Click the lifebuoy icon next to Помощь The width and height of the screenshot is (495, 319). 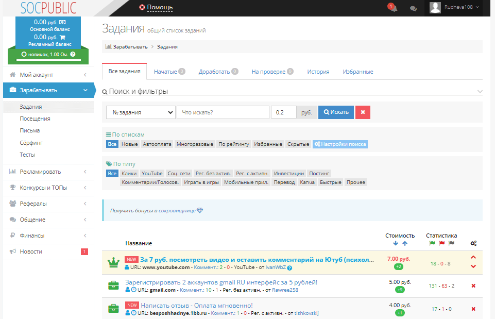pos(142,7)
